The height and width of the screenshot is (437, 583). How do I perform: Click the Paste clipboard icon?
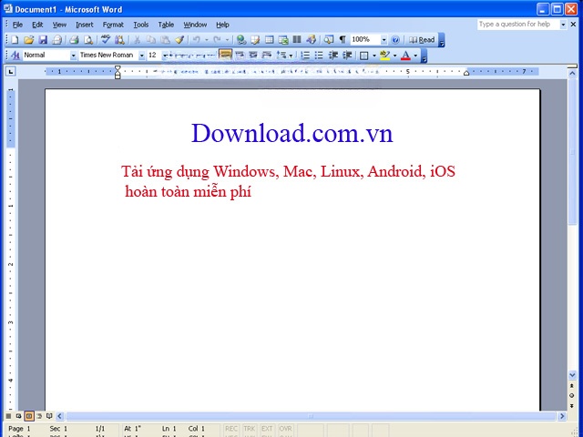point(165,40)
